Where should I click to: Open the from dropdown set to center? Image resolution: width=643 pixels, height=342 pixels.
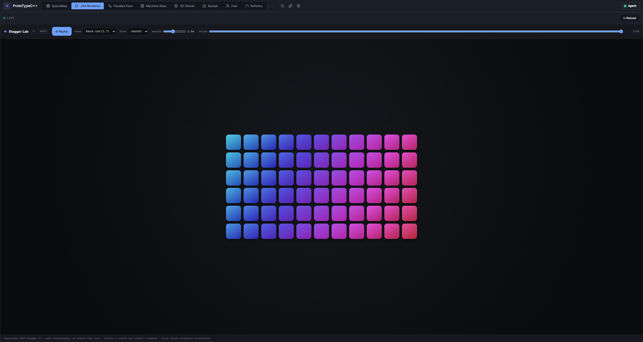[x=138, y=31]
